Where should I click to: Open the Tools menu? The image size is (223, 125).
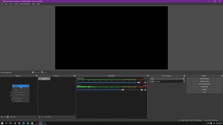click(33, 4)
